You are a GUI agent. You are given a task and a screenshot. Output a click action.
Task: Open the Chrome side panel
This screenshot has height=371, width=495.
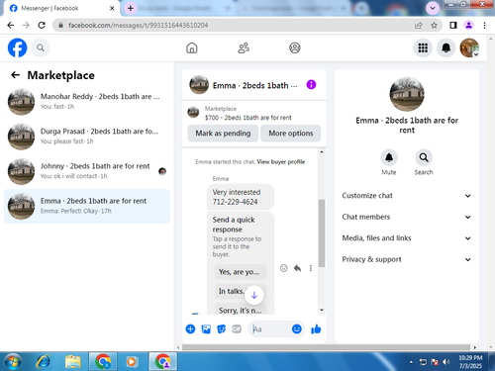click(x=453, y=25)
